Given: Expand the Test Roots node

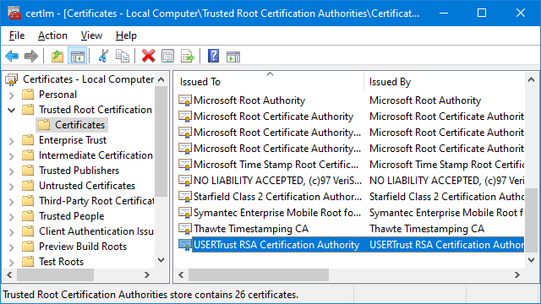Looking at the screenshot, I should 11,263.
